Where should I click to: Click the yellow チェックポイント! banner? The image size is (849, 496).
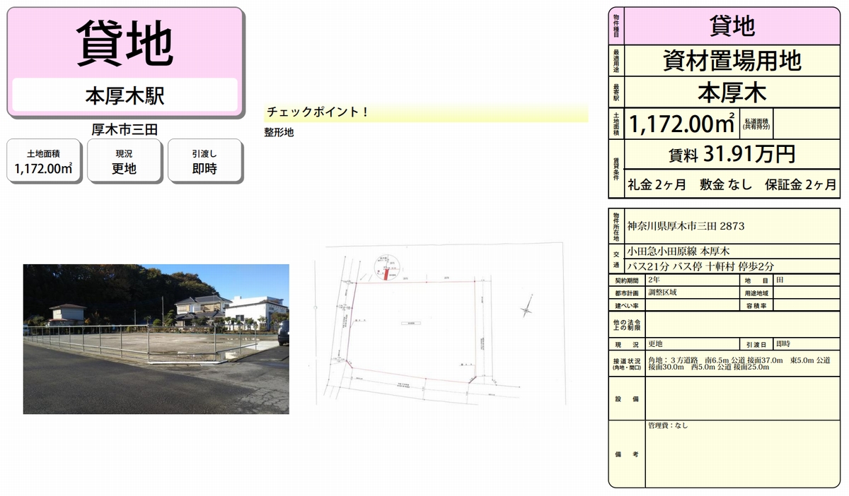click(x=426, y=112)
